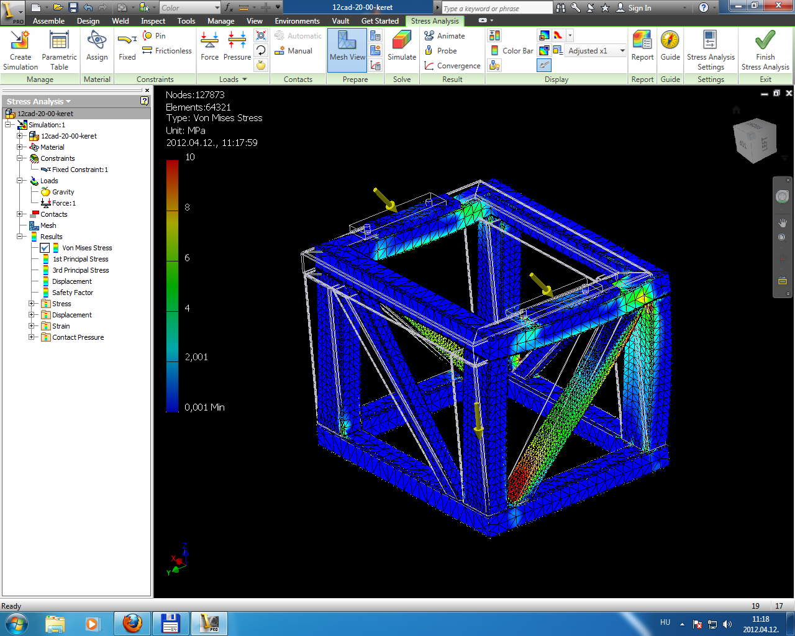This screenshot has width=795, height=636.
Task: Click the stress color legend bar
Action: point(172,286)
